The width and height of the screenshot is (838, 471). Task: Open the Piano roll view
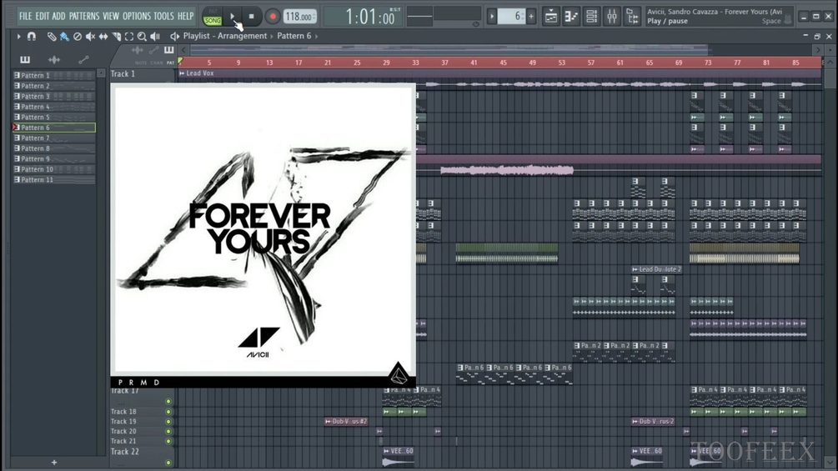coord(571,17)
